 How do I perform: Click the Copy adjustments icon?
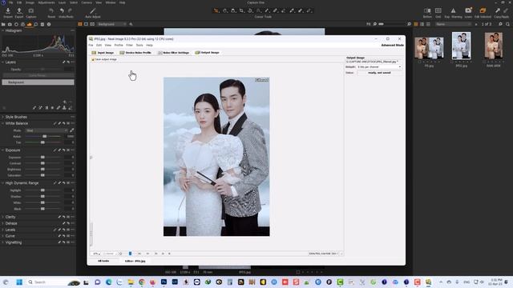[498, 10]
